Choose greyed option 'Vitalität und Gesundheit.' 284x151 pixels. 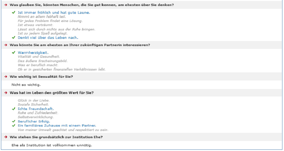[x=39, y=57]
